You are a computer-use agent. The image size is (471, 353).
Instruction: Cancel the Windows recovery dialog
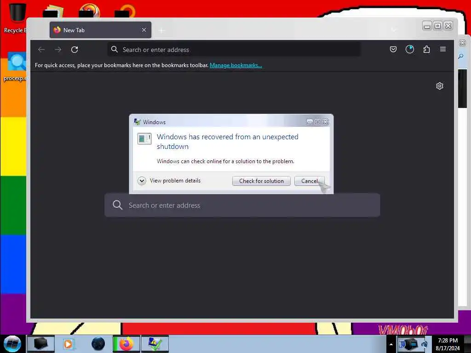tap(310, 181)
